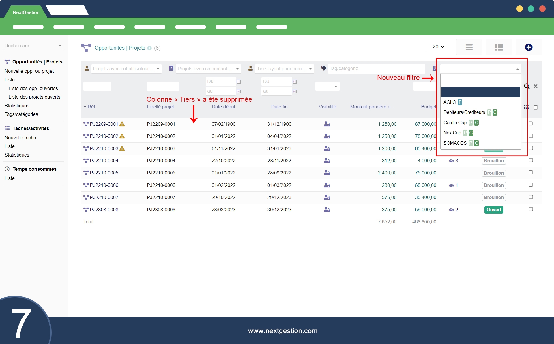The image size is (554, 344).
Task: Switch to detailed list view icon
Action: (499, 47)
